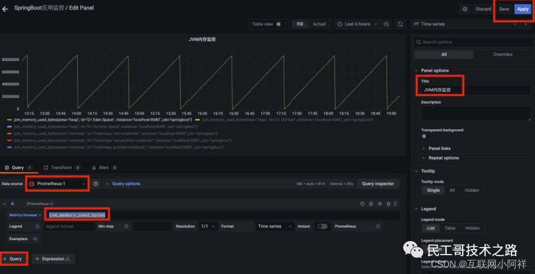Select Actual display mode

pyautogui.click(x=319, y=24)
